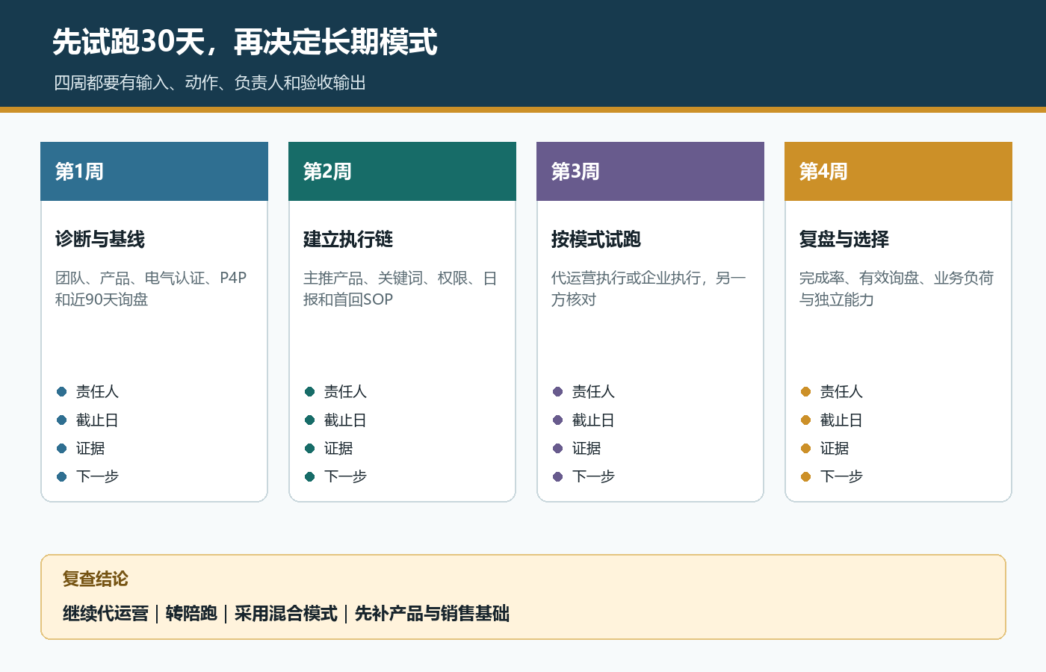
Task: Click 证据 in the 第1周 card
Action: click(90, 449)
